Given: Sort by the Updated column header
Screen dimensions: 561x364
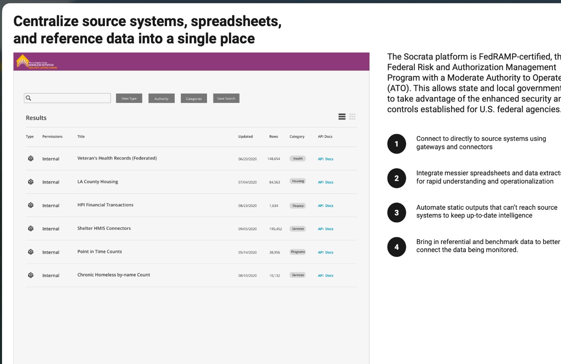Looking at the screenshot, I should pyautogui.click(x=245, y=137).
